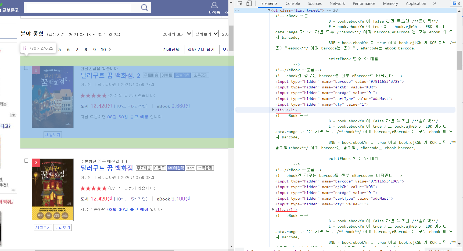This screenshot has height=251, width=463.
Task: Open the 마이룸 user profile icon
Action: (214, 5)
